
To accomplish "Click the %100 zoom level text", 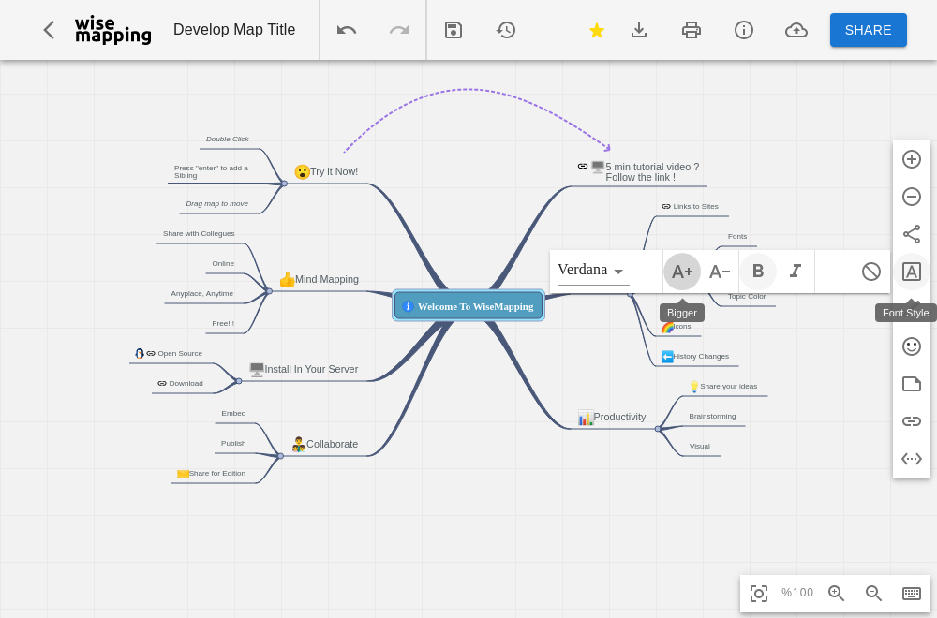I will [x=797, y=593].
